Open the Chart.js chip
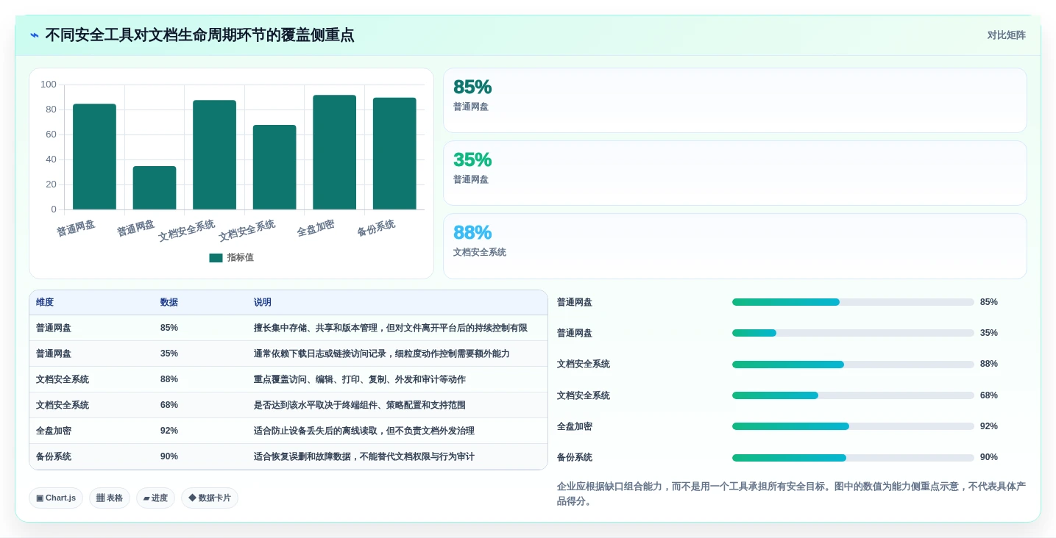 (56, 498)
